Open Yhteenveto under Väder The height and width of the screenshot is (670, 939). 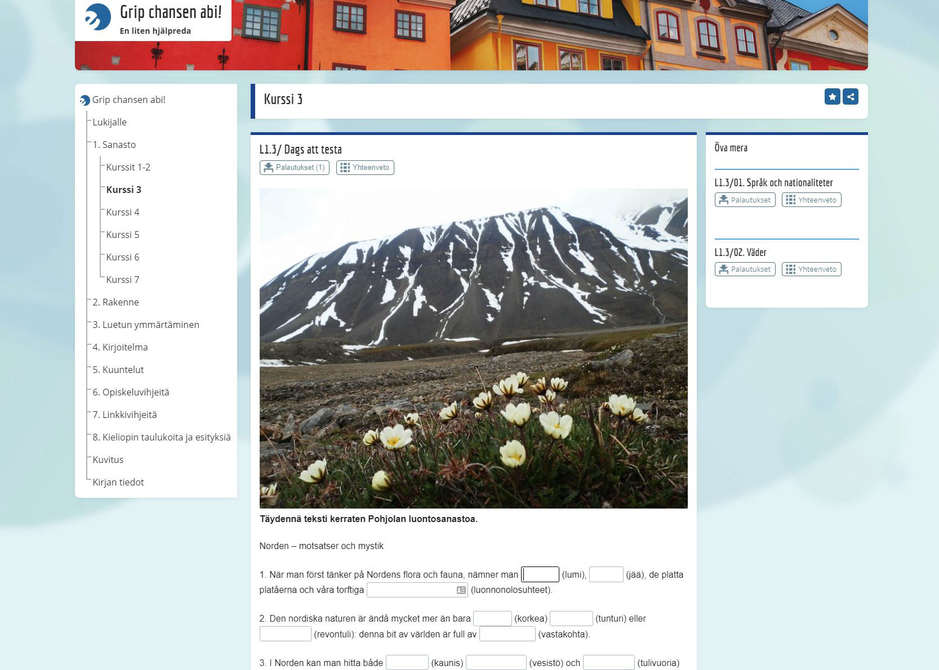[811, 269]
